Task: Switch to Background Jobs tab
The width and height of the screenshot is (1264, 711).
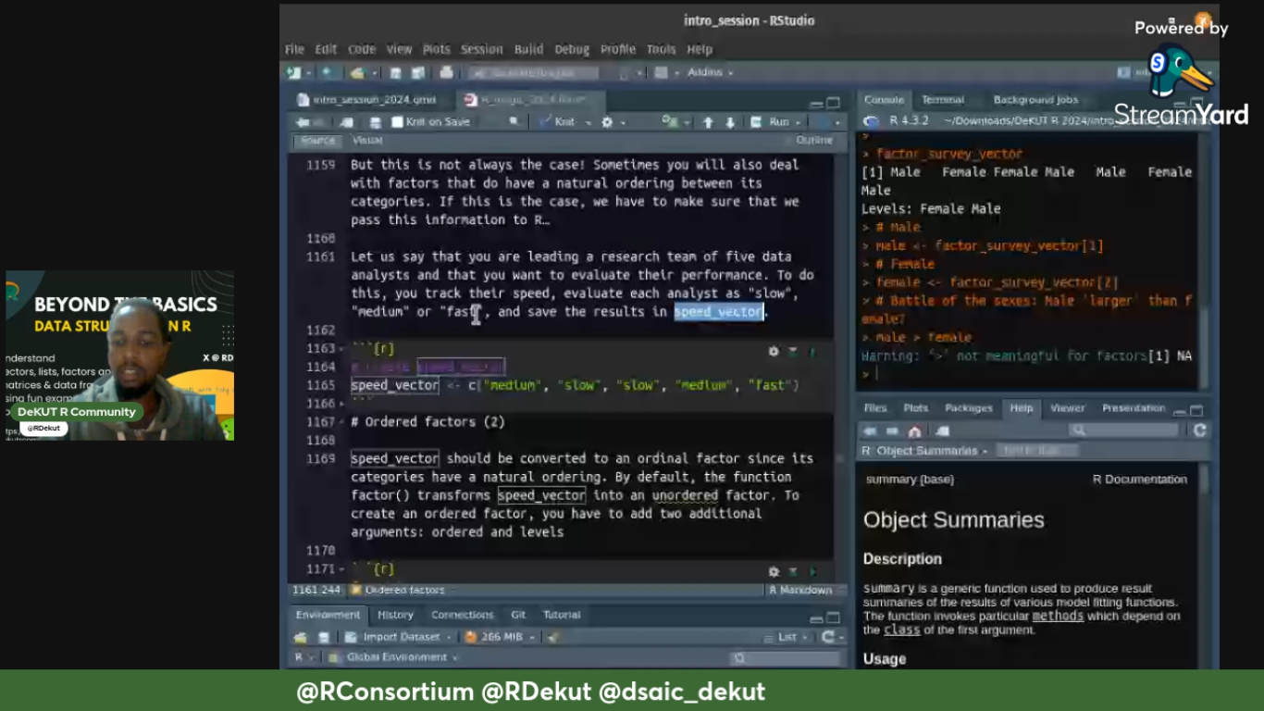Action: click(1035, 100)
